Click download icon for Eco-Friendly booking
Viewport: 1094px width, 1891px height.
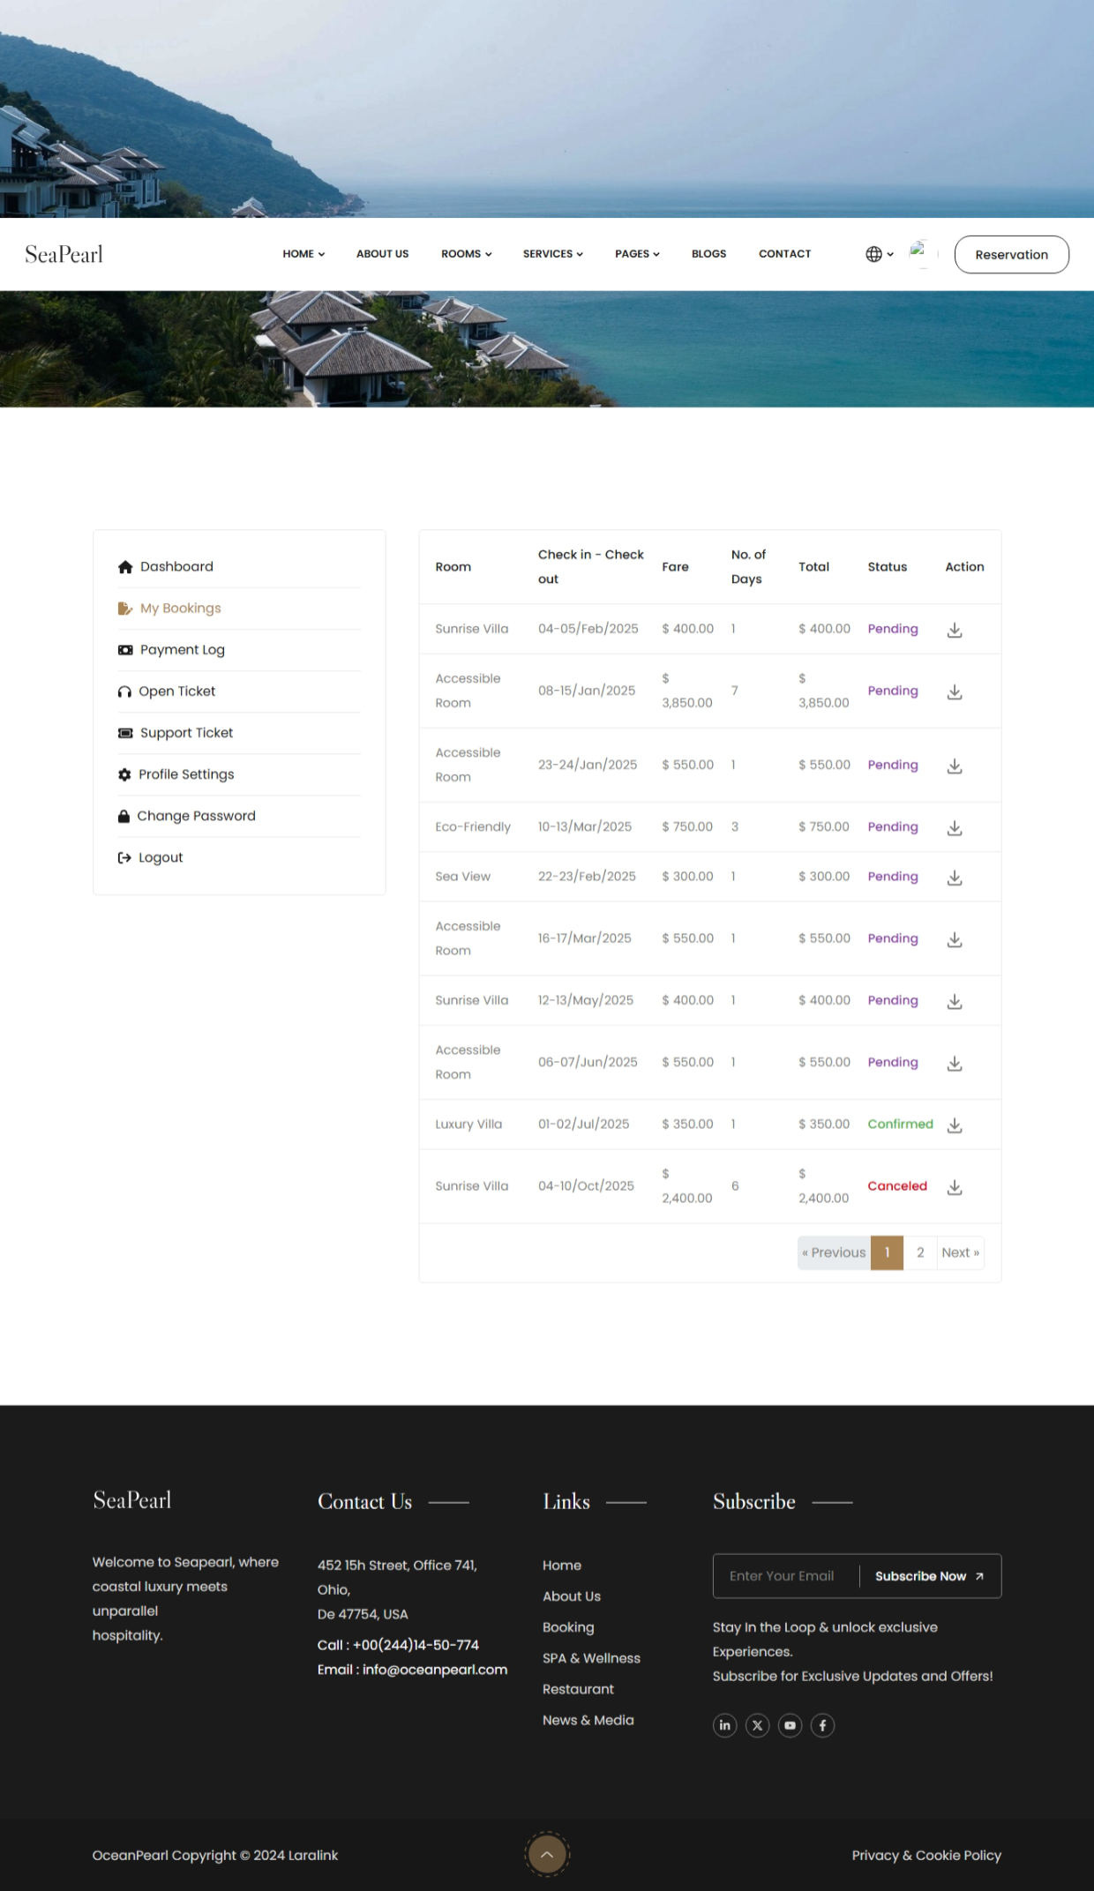954,828
